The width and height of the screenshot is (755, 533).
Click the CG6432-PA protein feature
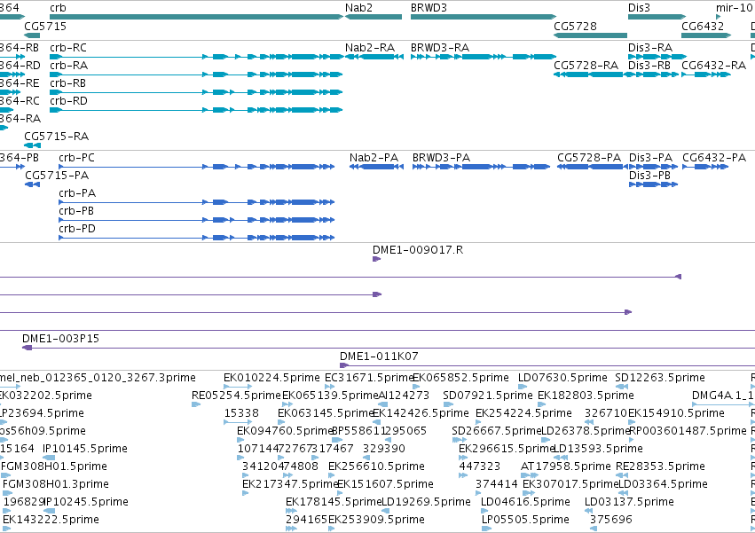pyautogui.click(x=705, y=167)
